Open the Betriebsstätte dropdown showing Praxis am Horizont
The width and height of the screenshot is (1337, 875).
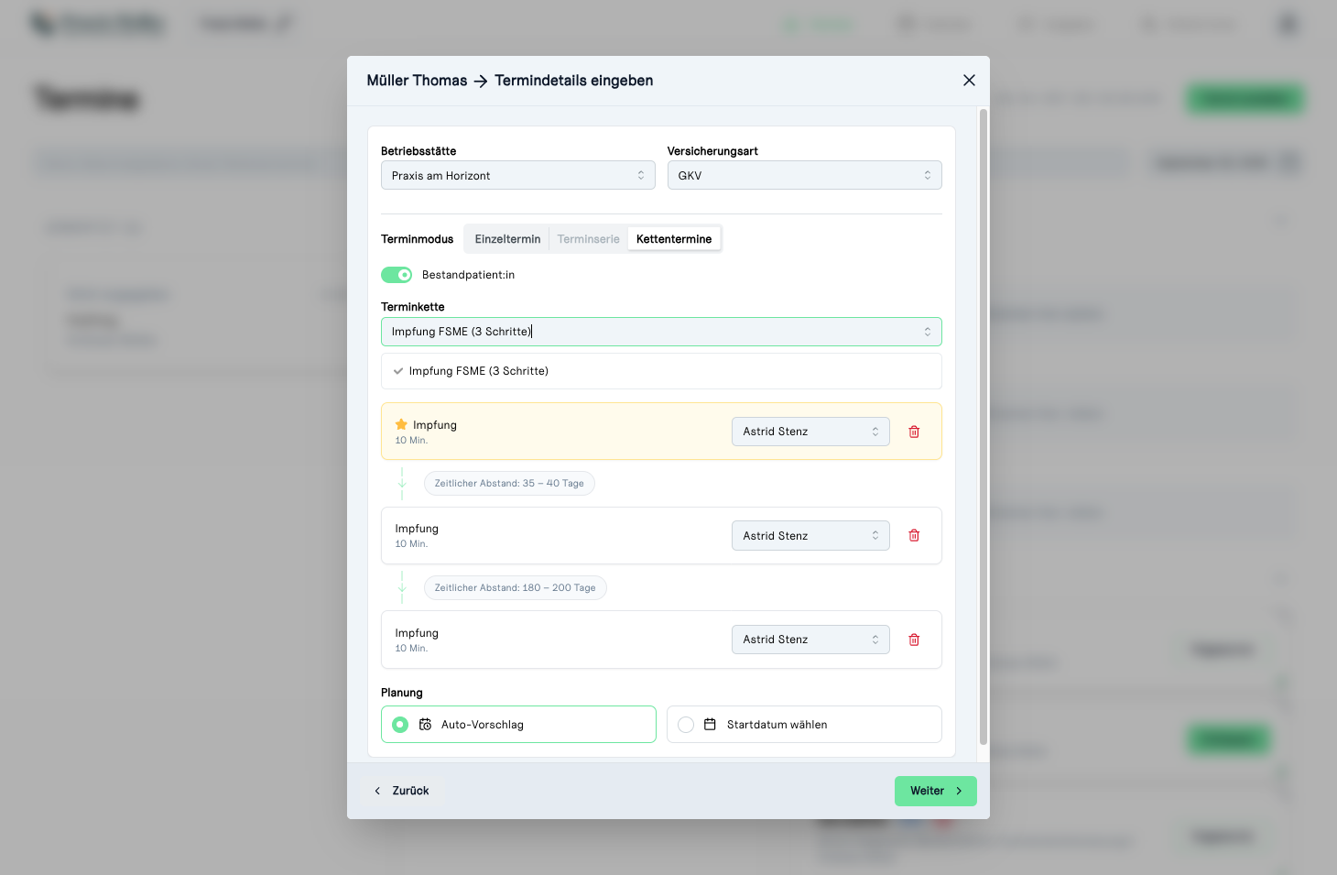tap(518, 175)
